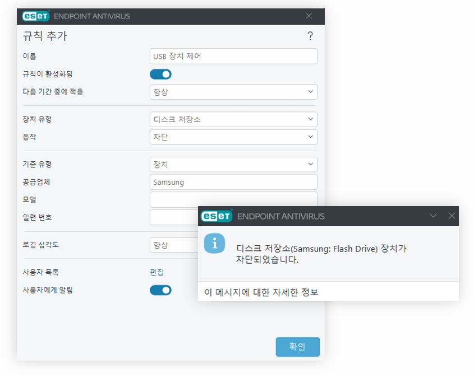Viewport: 474px width, 378px height.
Task: Open the 기준 유형 dropdown showing 장치
Action: click(x=233, y=165)
